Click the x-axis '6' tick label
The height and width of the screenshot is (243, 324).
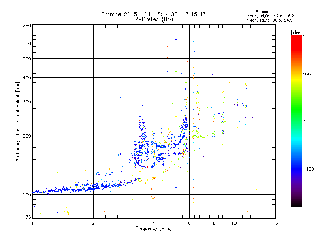189,223
